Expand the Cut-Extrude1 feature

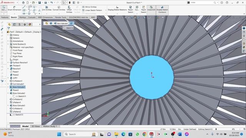pyautogui.click(x=8, y=84)
